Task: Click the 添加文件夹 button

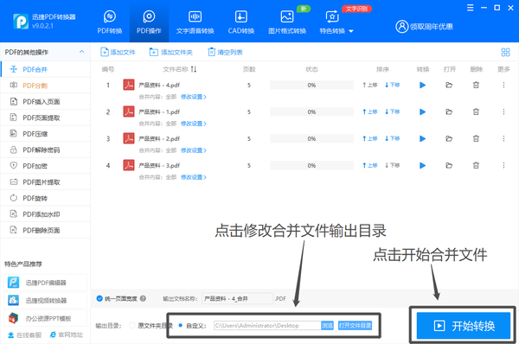Action: click(x=170, y=52)
